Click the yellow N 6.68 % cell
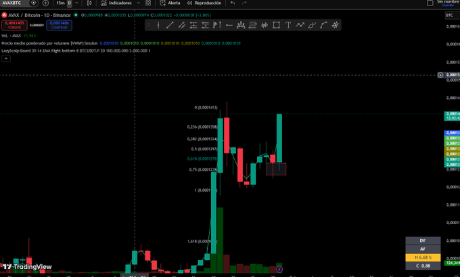Viewport: 460px width, 277px height. tap(423, 257)
